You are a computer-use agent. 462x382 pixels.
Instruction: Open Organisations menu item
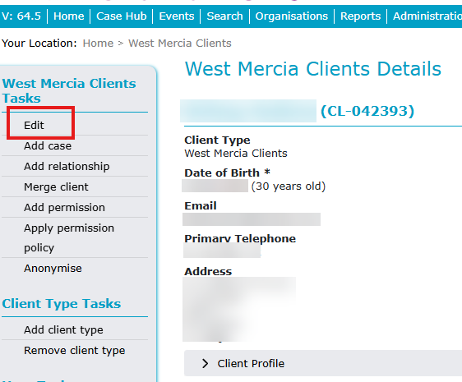click(x=291, y=16)
